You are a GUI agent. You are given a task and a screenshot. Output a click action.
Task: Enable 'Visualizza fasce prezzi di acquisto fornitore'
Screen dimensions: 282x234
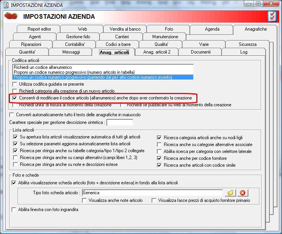(154, 200)
